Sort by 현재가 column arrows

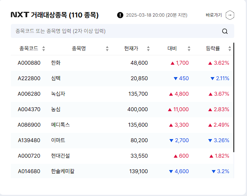point(148,48)
